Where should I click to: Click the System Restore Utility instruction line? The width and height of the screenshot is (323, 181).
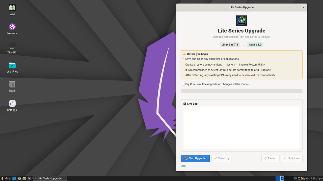[225, 65]
